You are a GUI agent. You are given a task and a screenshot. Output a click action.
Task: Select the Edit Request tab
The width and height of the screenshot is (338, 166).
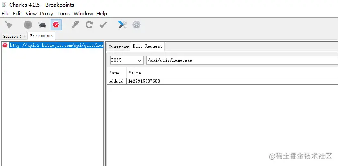pyautogui.click(x=148, y=46)
